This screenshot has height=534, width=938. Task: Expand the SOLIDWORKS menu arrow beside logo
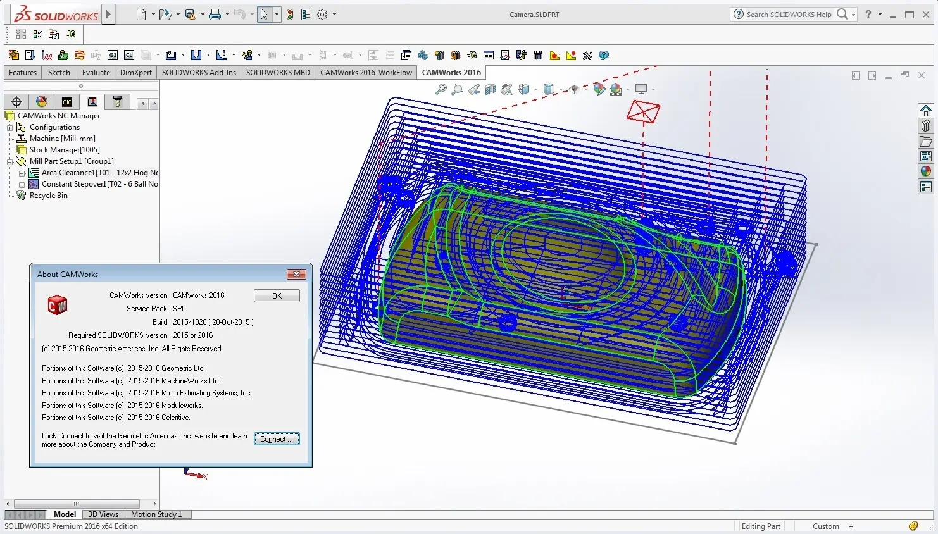pyautogui.click(x=109, y=14)
